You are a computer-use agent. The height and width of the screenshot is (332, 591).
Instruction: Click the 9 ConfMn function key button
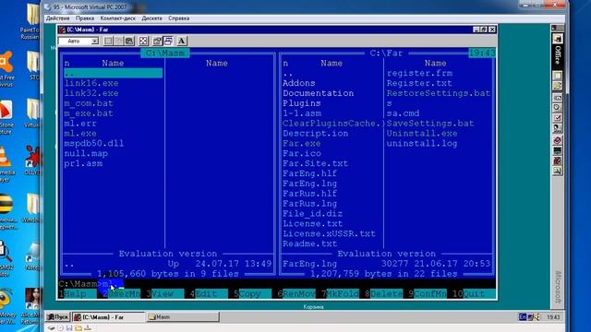(427, 293)
